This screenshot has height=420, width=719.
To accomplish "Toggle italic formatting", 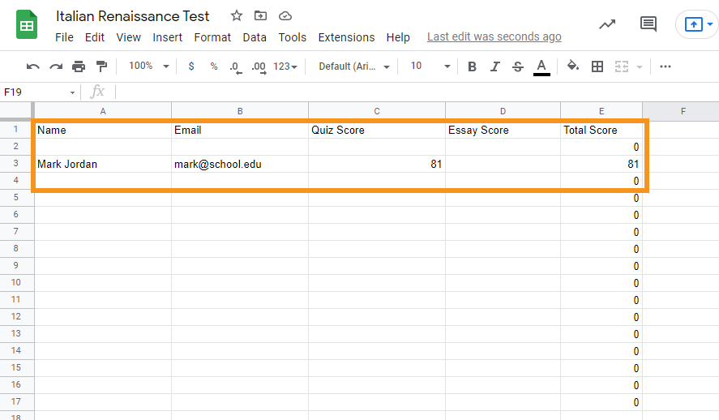I will tap(494, 66).
